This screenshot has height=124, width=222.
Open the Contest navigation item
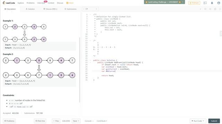click(x=51, y=3)
